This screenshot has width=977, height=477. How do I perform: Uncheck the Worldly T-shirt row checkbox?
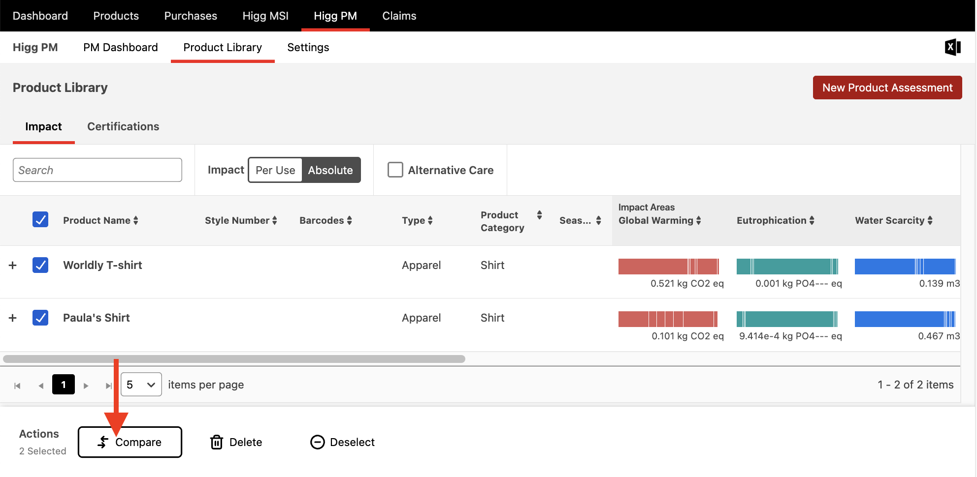pos(40,265)
